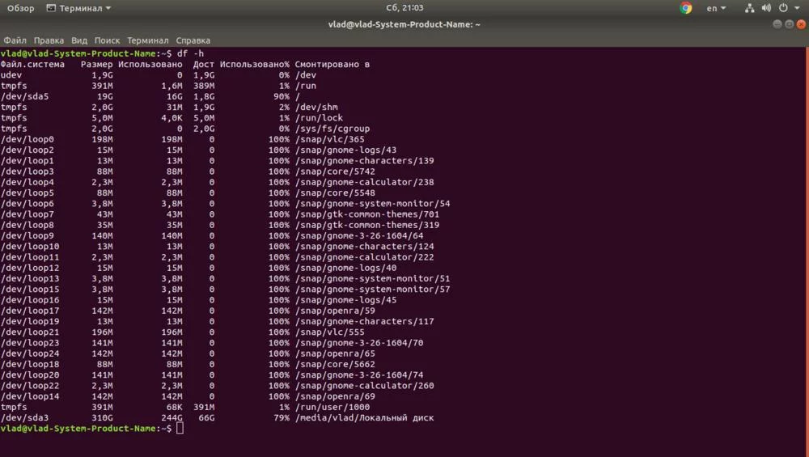Open the Правка menu
Viewport: 809px width, 457px height.
coord(49,40)
